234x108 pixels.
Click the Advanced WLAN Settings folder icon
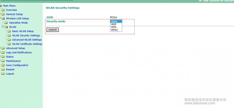click(x=9, y=40)
